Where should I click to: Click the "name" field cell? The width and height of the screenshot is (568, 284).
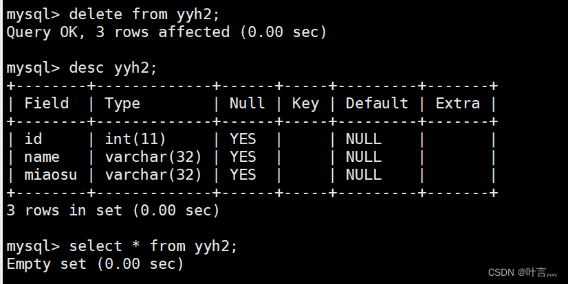point(42,157)
